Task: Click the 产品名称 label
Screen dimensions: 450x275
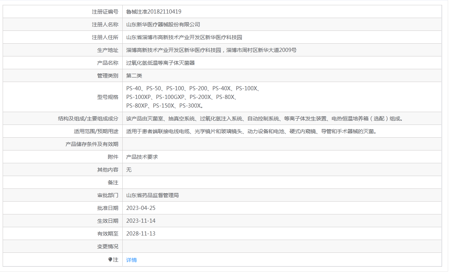Action: (108, 63)
